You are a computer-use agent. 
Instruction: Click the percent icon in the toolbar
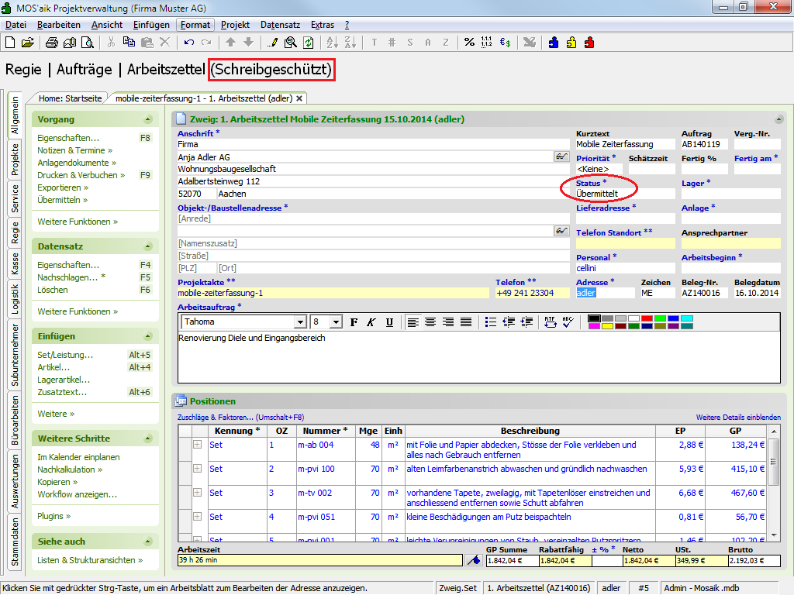pyautogui.click(x=469, y=43)
